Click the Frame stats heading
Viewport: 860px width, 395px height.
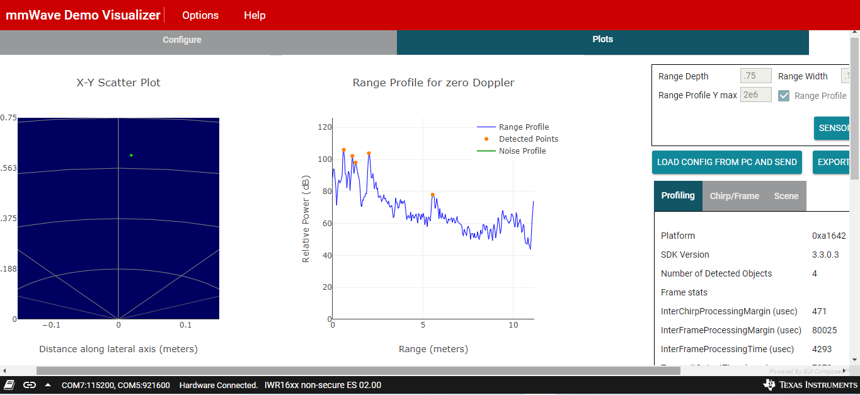coord(684,292)
